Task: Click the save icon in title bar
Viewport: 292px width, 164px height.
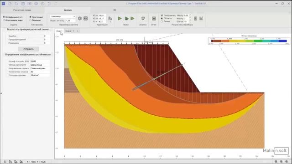Action: tap(23, 4)
